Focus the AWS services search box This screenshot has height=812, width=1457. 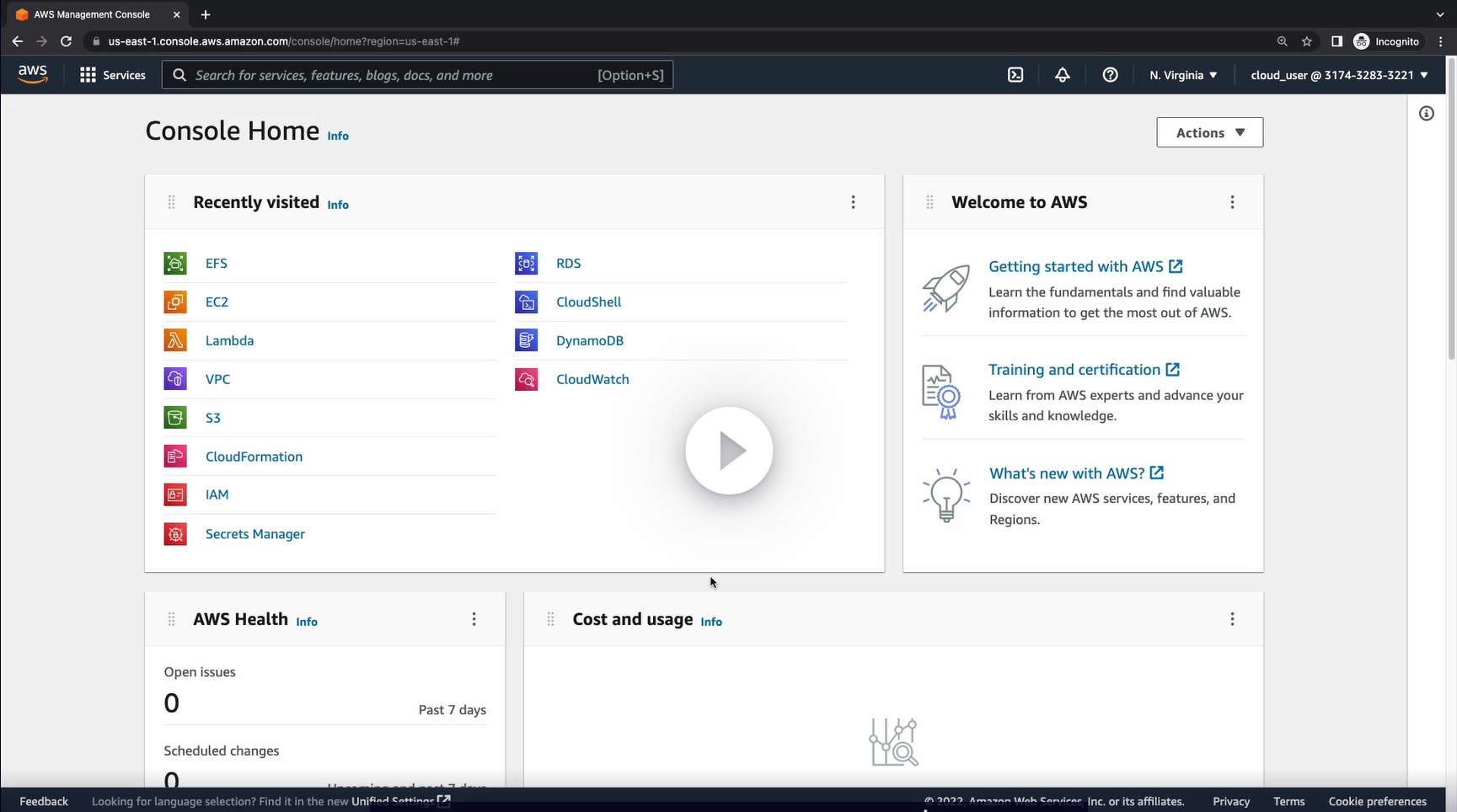coord(417,75)
